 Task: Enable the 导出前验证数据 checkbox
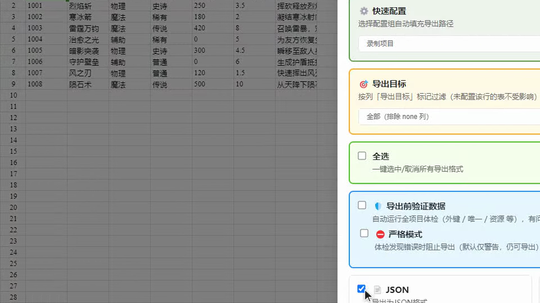point(362,205)
